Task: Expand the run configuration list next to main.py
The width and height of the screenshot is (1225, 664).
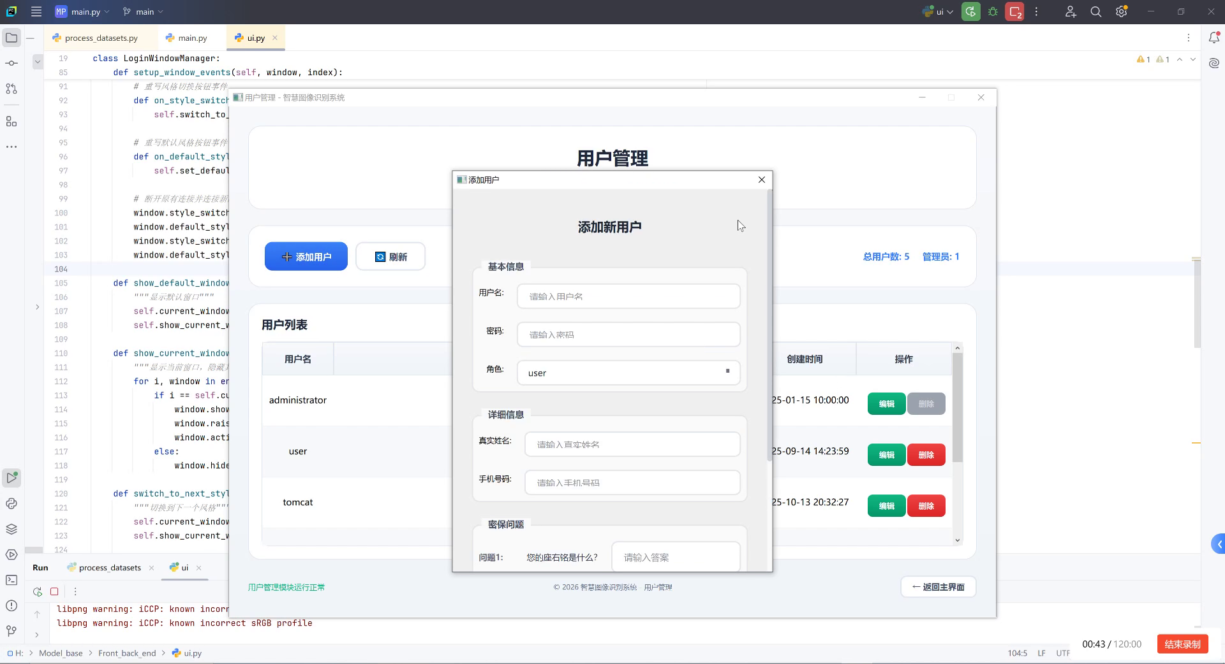Action: [x=108, y=11]
